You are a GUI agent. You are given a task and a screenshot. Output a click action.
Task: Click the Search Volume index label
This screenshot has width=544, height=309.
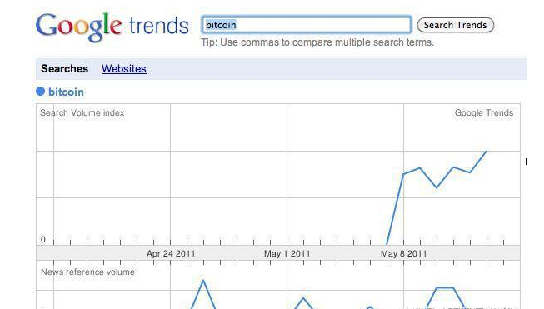click(82, 112)
